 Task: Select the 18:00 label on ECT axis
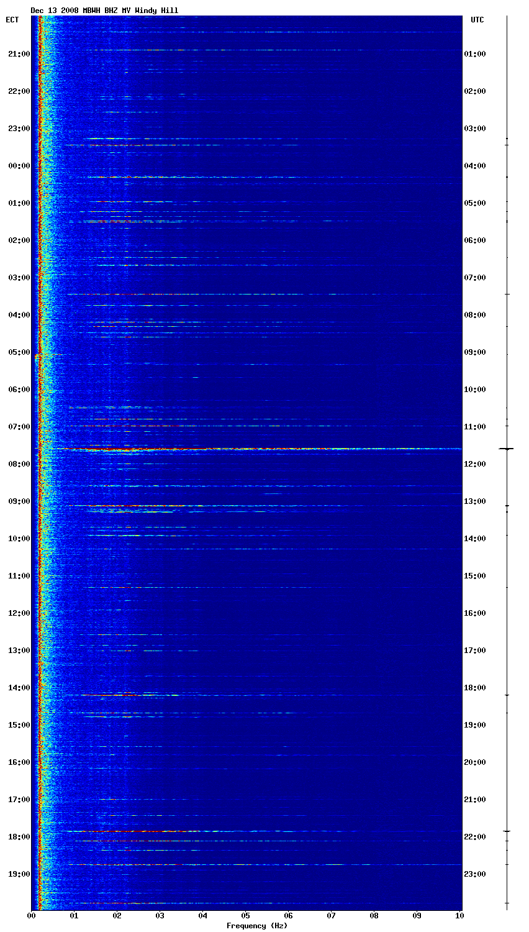19,837
